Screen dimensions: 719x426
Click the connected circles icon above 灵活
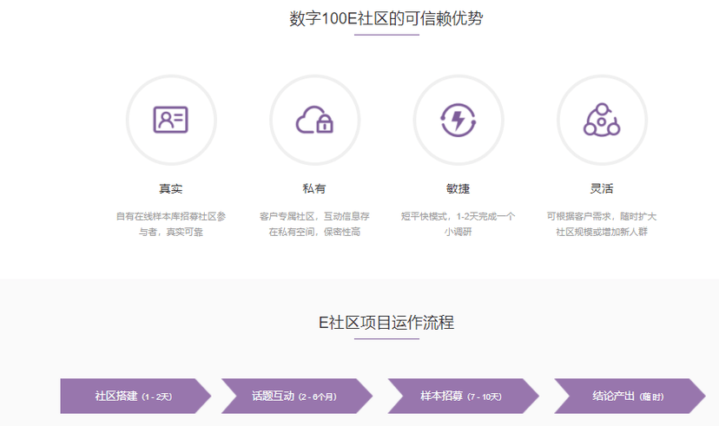click(x=602, y=120)
